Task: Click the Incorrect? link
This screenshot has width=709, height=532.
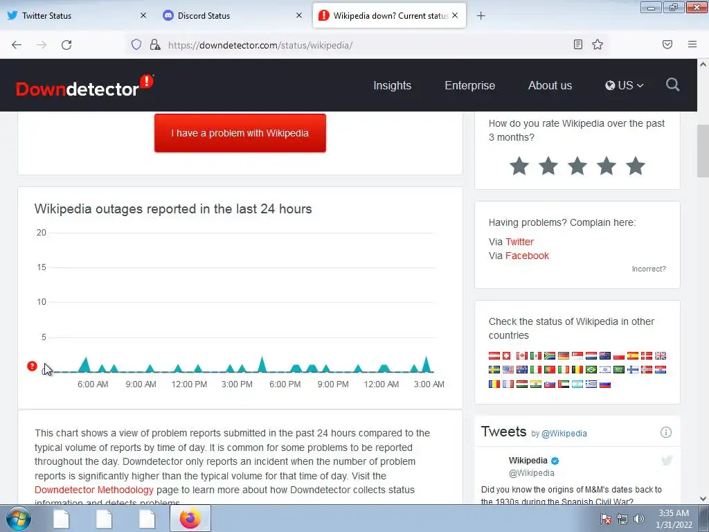Action: tap(649, 269)
